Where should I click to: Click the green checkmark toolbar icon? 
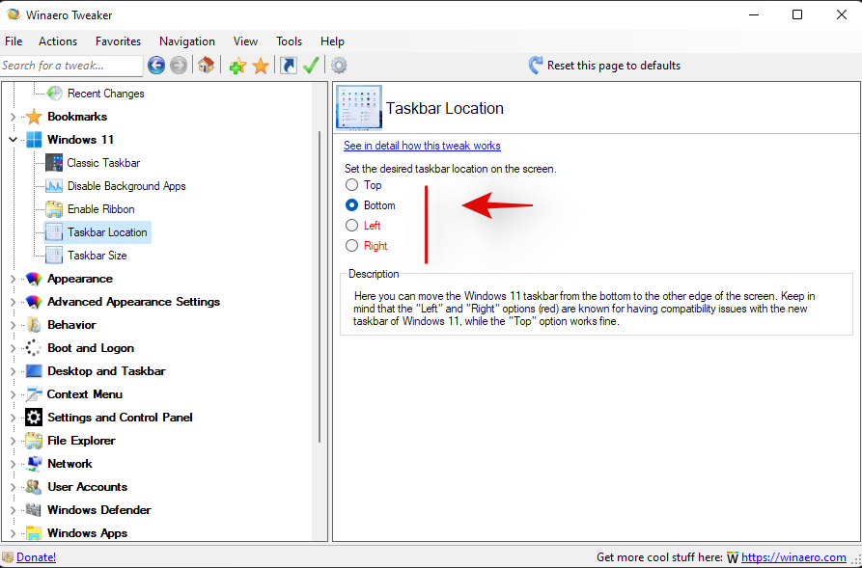pos(311,66)
